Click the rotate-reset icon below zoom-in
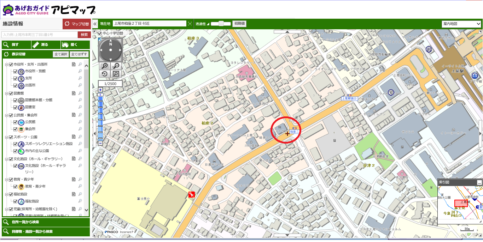The image size is (483, 242). tap(105, 74)
